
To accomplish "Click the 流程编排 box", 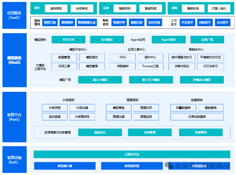I will 123,66.
